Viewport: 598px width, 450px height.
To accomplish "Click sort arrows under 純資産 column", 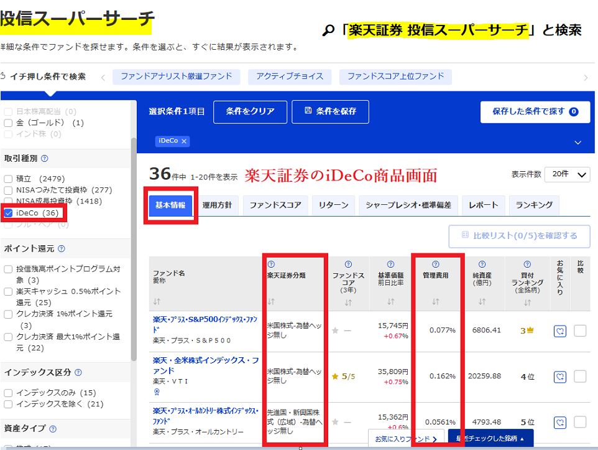I will click(482, 302).
